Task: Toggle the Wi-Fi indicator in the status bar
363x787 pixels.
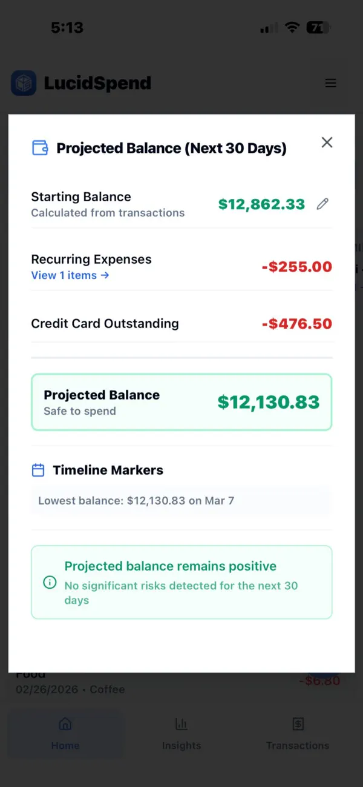Action: (292, 27)
